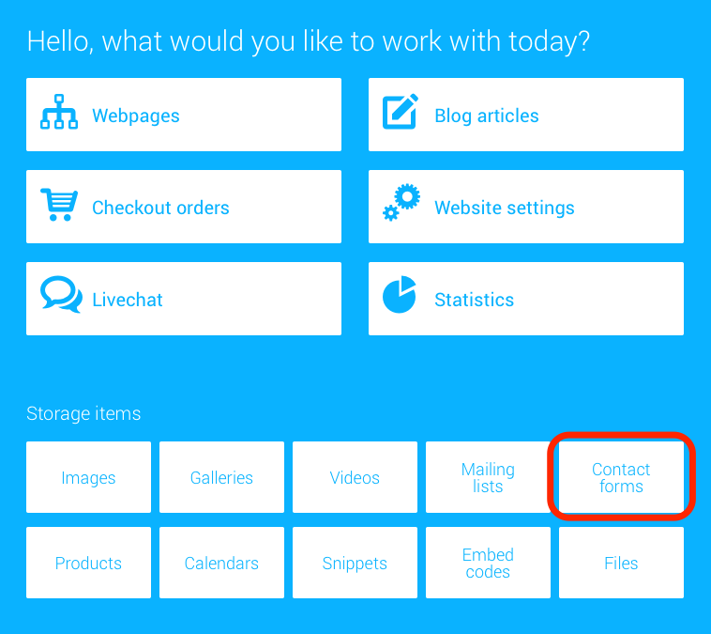Go to Embed codes
This screenshot has width=711, height=634.
coord(488,563)
